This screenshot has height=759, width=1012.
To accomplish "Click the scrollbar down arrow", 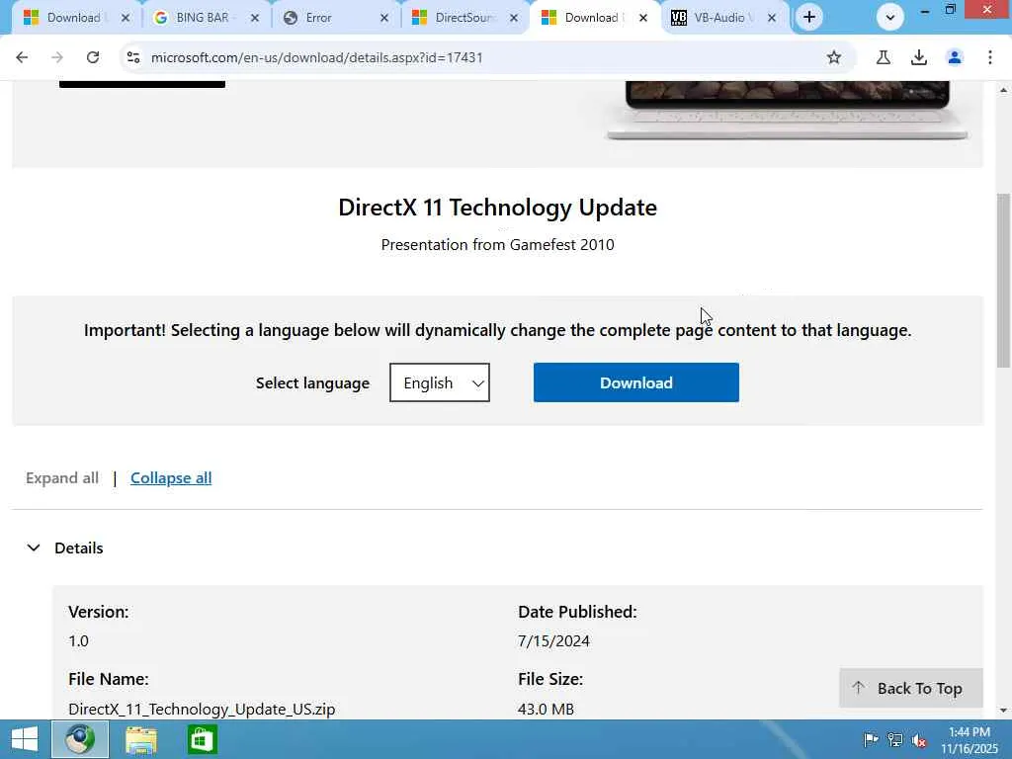I will coord(1004,710).
